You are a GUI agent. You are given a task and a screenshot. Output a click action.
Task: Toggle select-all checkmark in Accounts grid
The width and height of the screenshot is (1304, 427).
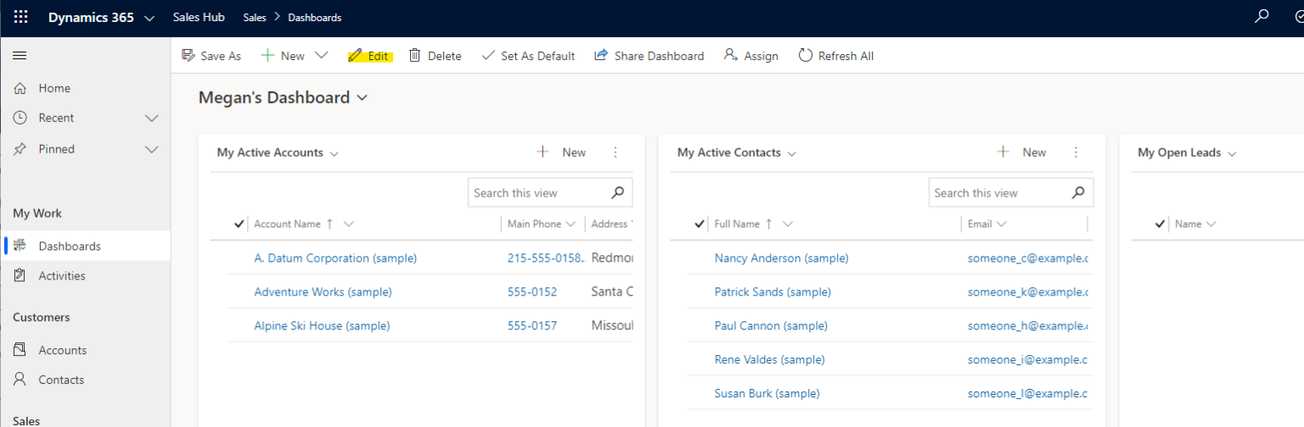click(x=239, y=225)
